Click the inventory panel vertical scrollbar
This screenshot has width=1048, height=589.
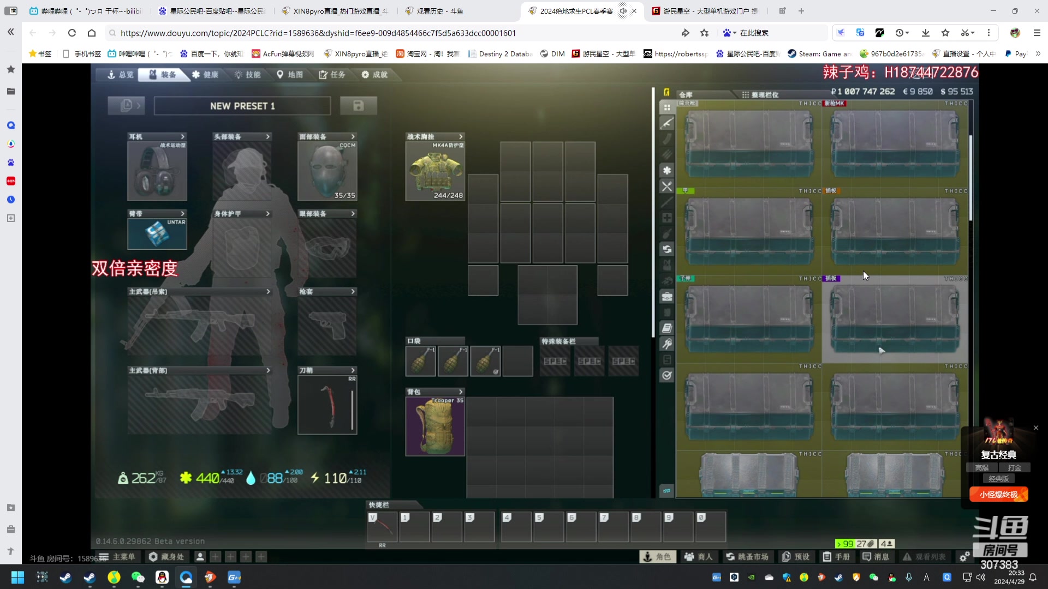[x=653, y=213]
